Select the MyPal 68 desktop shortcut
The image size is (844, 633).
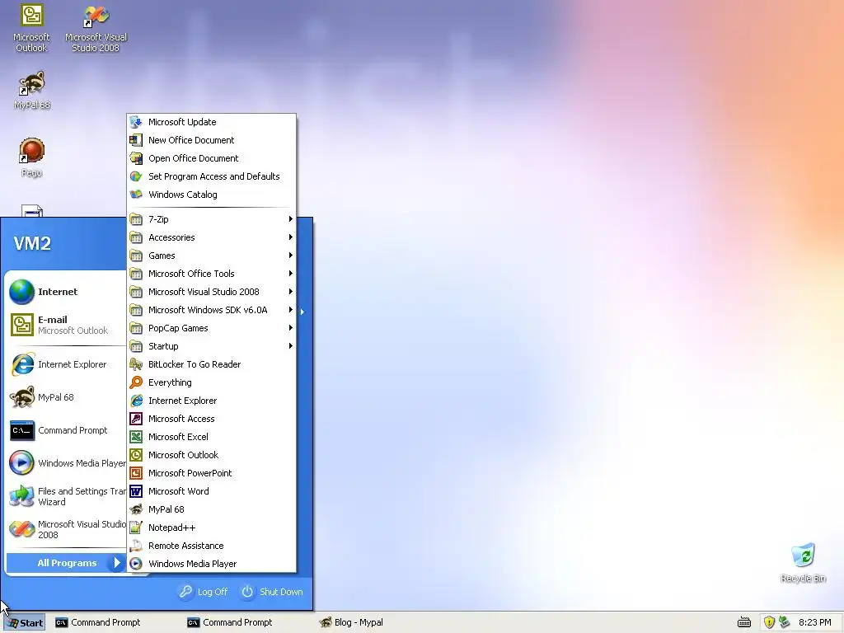tap(32, 90)
